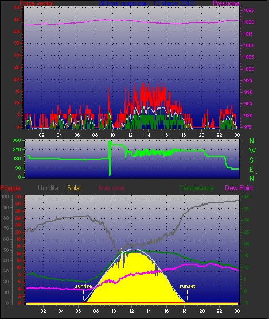This screenshot has width=269, height=319.
Task: Select the Solar legend label
Action: coord(74,188)
